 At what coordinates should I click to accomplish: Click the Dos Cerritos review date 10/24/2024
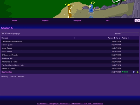pos(116,72)
